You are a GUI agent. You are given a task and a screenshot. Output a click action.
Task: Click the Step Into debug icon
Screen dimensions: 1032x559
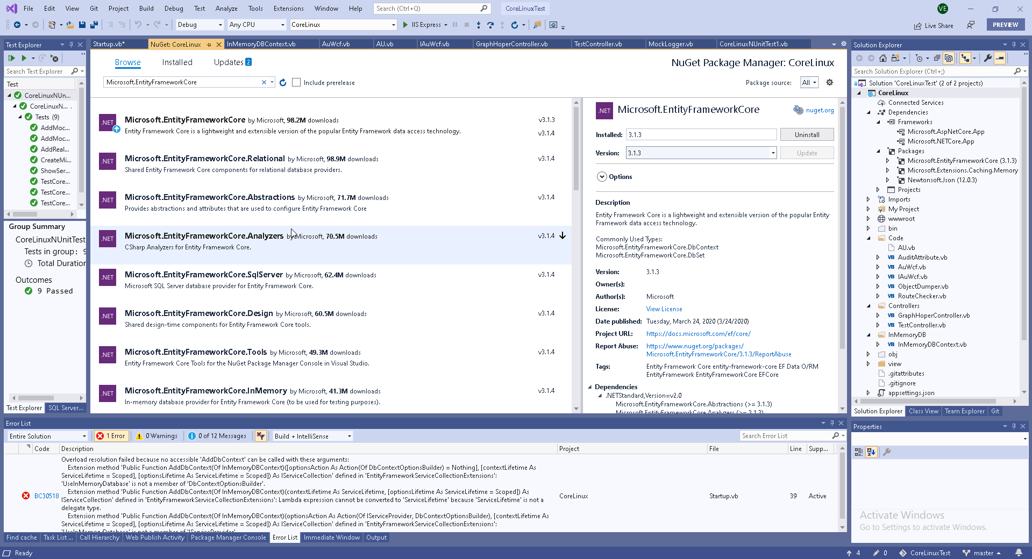tap(479, 25)
